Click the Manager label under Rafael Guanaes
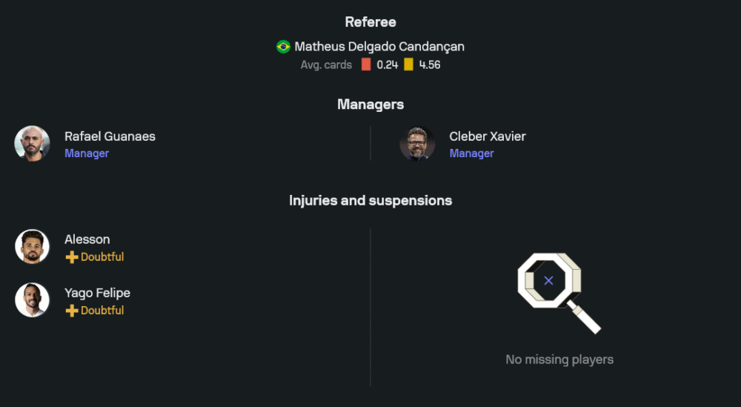741x407 pixels. coord(87,153)
